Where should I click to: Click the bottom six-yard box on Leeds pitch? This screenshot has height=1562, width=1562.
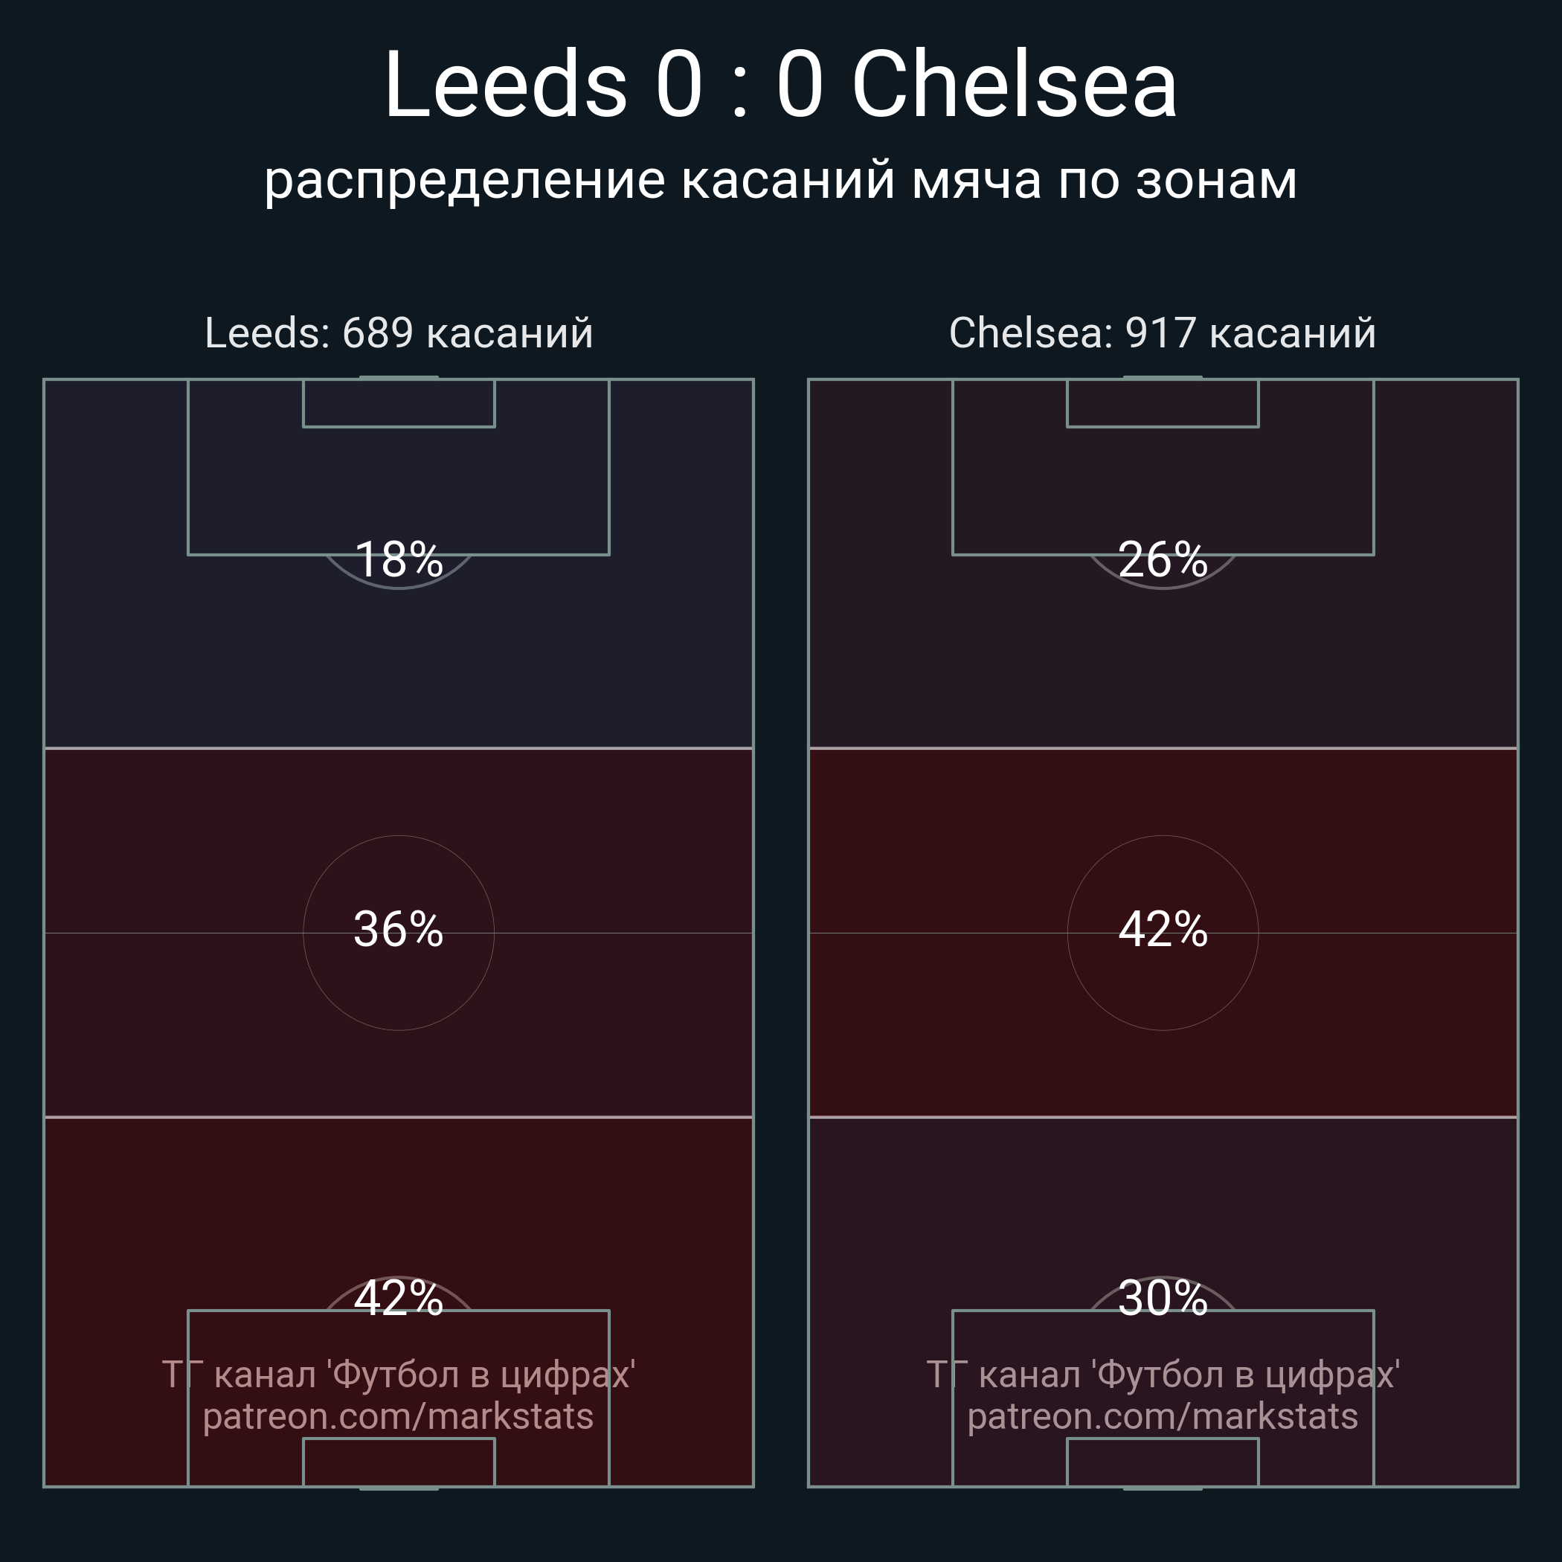(399, 1462)
